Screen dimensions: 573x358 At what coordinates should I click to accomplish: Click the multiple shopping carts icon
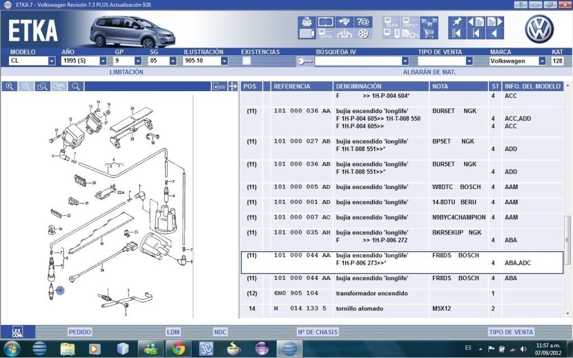(x=429, y=22)
